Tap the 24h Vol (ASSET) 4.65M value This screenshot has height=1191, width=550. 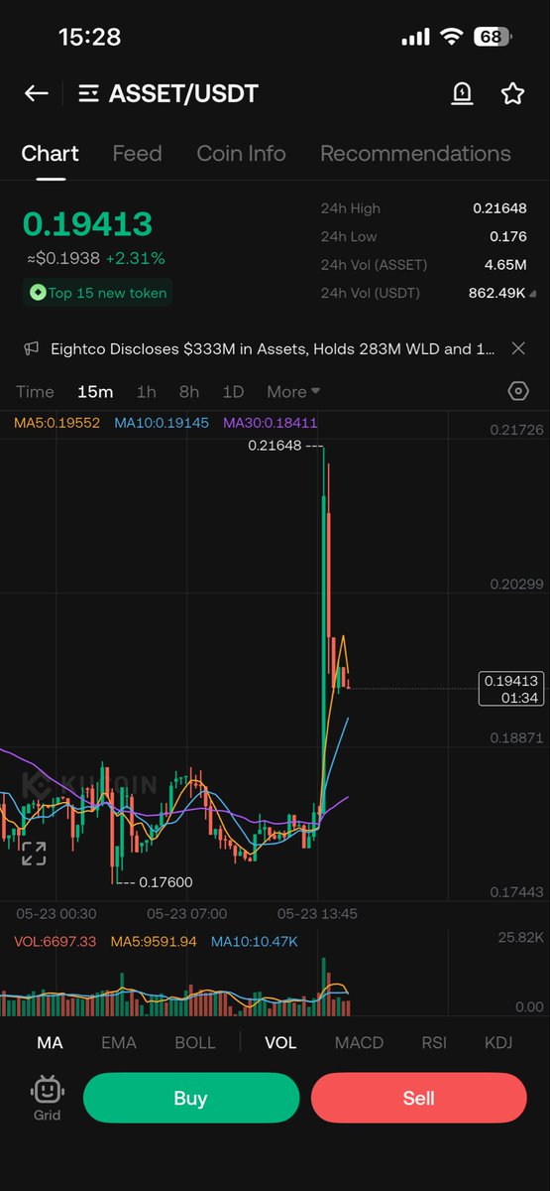coord(505,265)
